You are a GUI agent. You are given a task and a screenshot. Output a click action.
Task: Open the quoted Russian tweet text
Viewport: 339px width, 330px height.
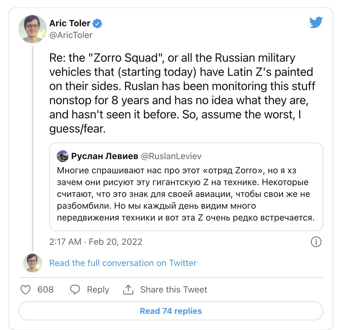coord(186,194)
